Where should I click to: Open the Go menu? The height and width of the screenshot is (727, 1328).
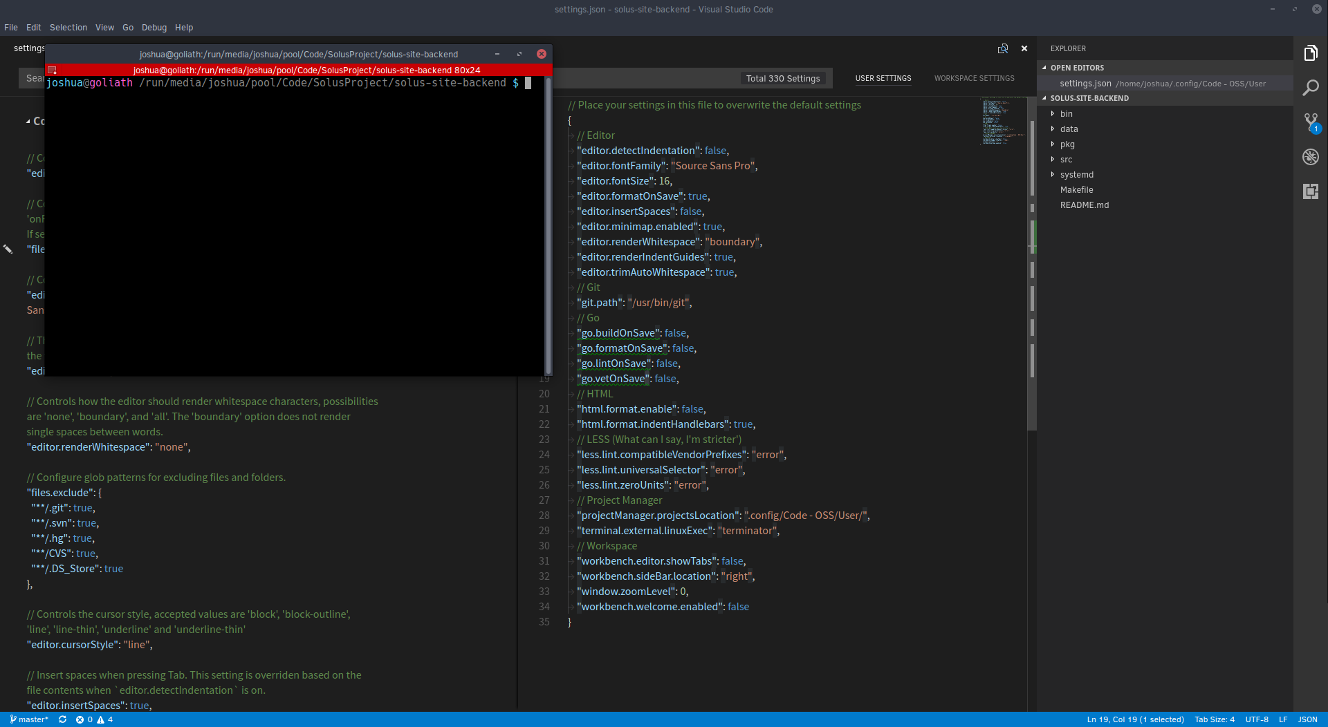[128, 28]
